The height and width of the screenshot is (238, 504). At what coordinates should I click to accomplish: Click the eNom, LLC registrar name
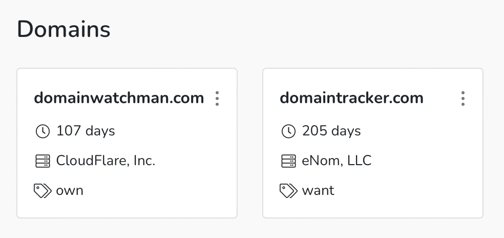[x=337, y=161]
